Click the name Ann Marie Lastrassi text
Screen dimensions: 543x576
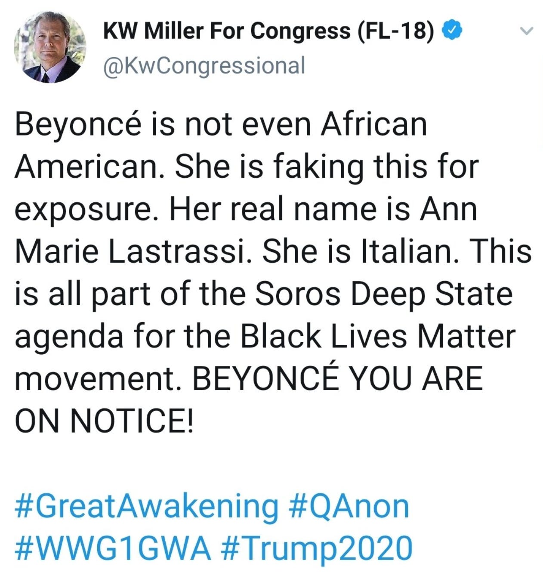pos(246,230)
